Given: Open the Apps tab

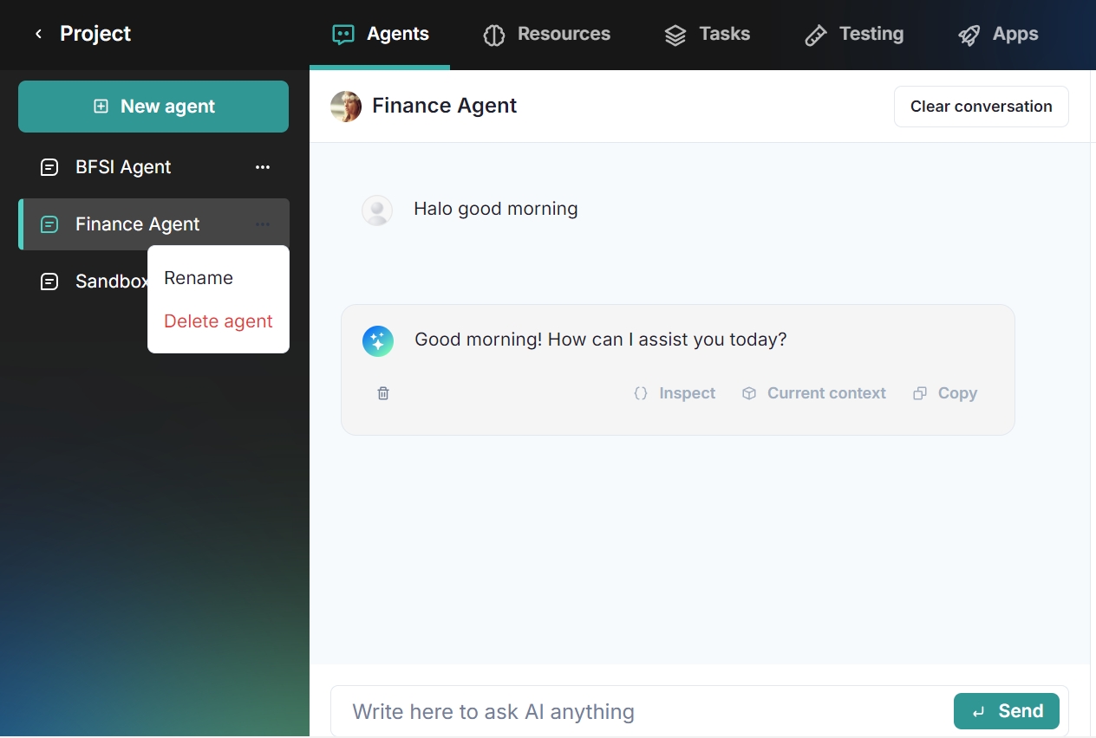Looking at the screenshot, I should click(998, 35).
